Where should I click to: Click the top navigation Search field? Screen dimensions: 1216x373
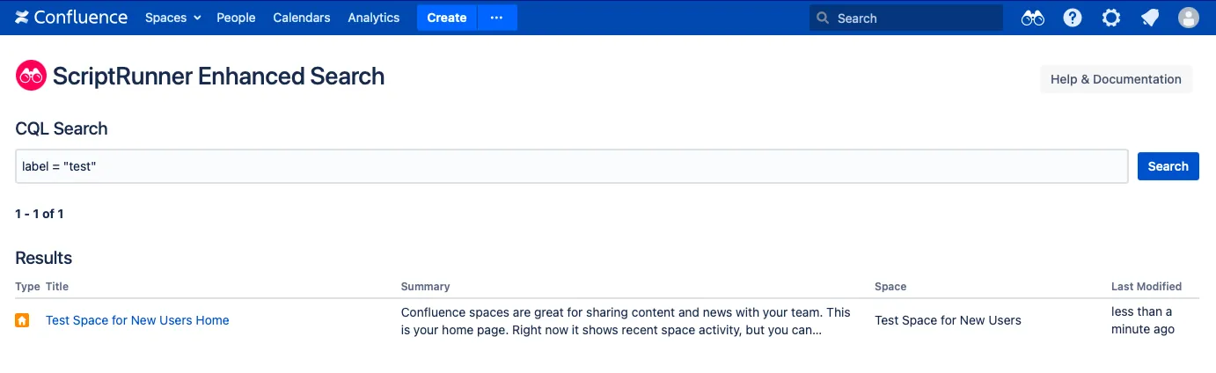[x=906, y=18]
